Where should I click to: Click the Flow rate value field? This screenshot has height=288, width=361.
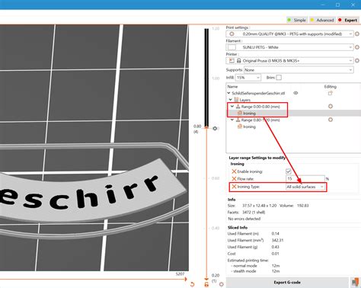pyautogui.click(x=305, y=179)
